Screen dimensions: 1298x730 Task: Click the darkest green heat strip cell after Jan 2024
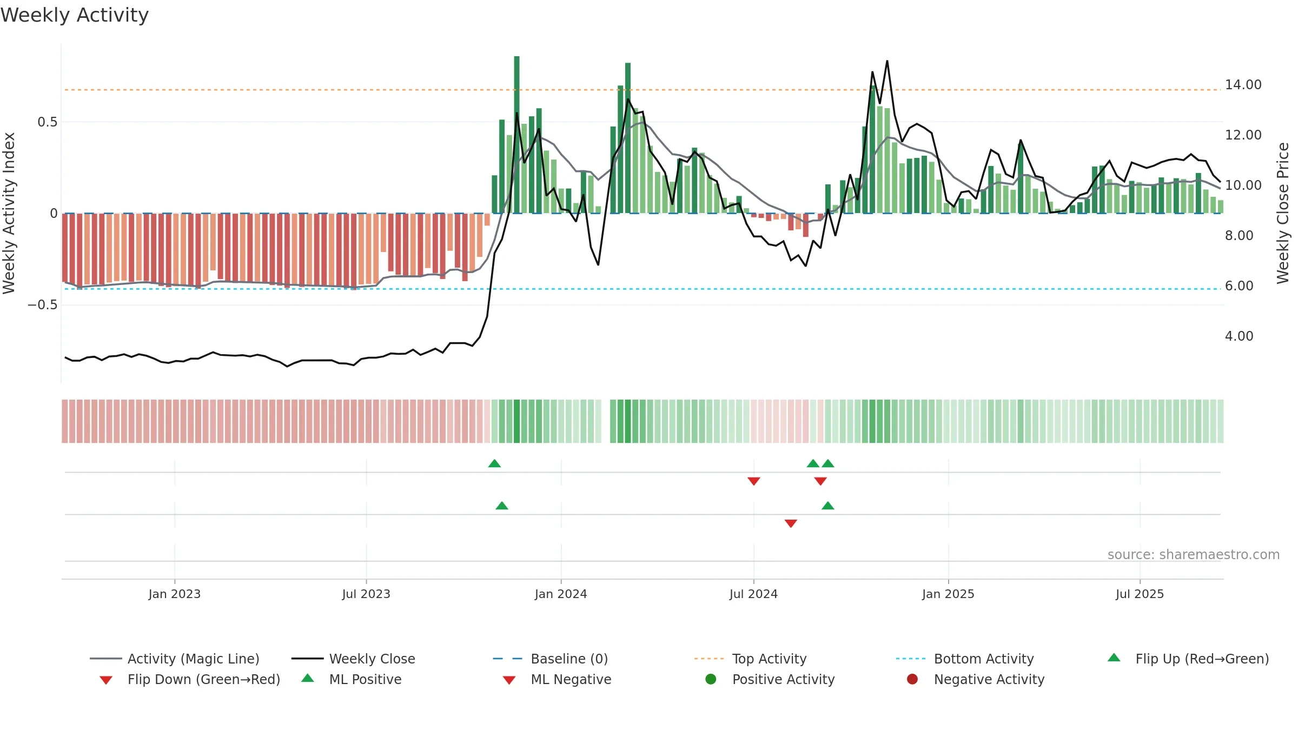click(x=628, y=421)
